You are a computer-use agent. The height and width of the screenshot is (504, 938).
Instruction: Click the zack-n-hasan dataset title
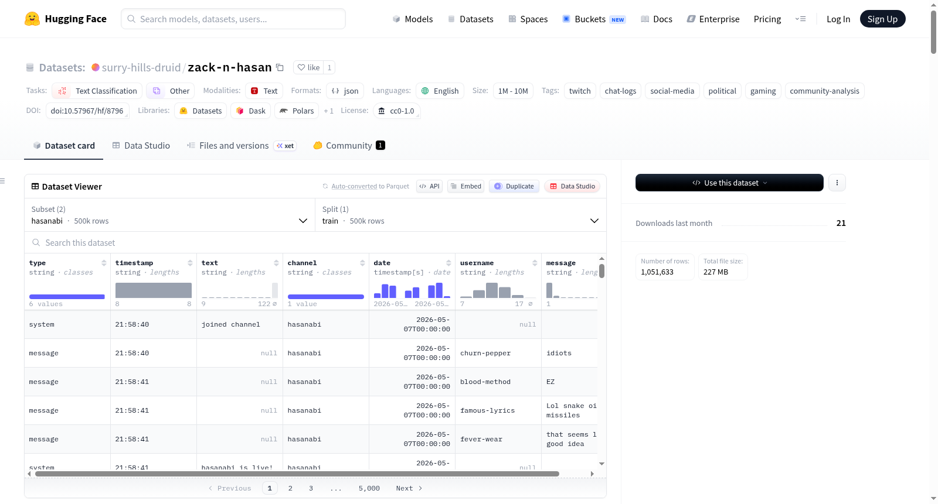(230, 67)
